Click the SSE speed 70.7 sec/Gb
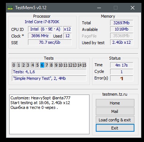 coord(50,42)
